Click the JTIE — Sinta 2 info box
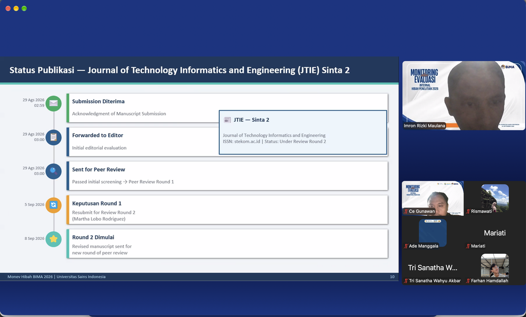The image size is (526, 317). click(303, 132)
